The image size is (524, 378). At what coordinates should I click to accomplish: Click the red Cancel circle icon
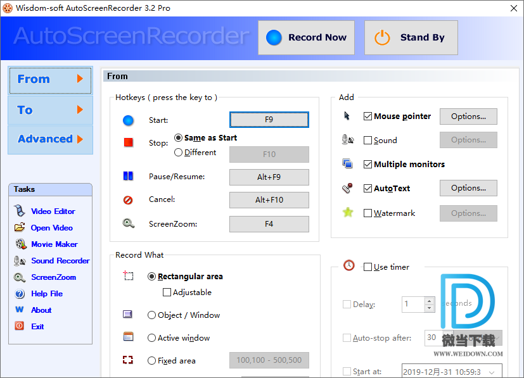point(128,200)
